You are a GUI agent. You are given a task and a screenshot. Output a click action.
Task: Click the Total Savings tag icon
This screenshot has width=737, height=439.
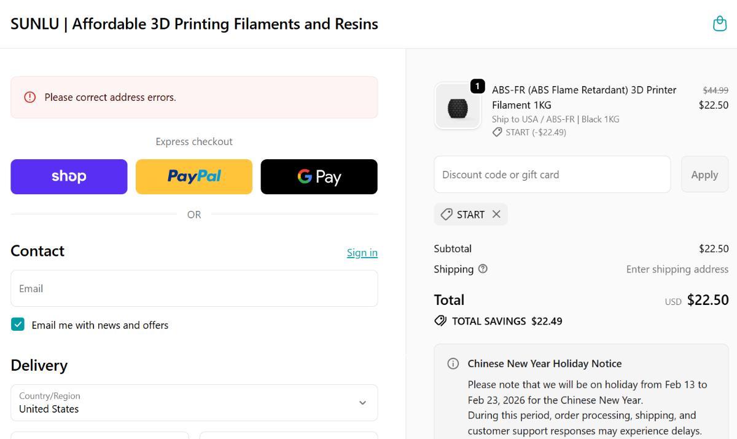440,321
